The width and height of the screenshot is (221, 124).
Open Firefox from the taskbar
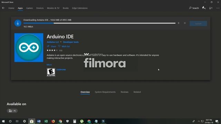(53, 121)
